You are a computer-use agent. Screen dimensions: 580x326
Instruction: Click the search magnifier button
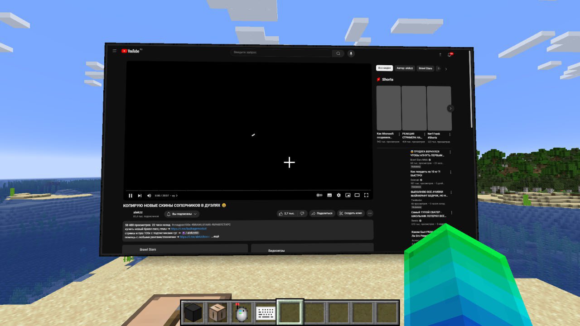pos(338,53)
